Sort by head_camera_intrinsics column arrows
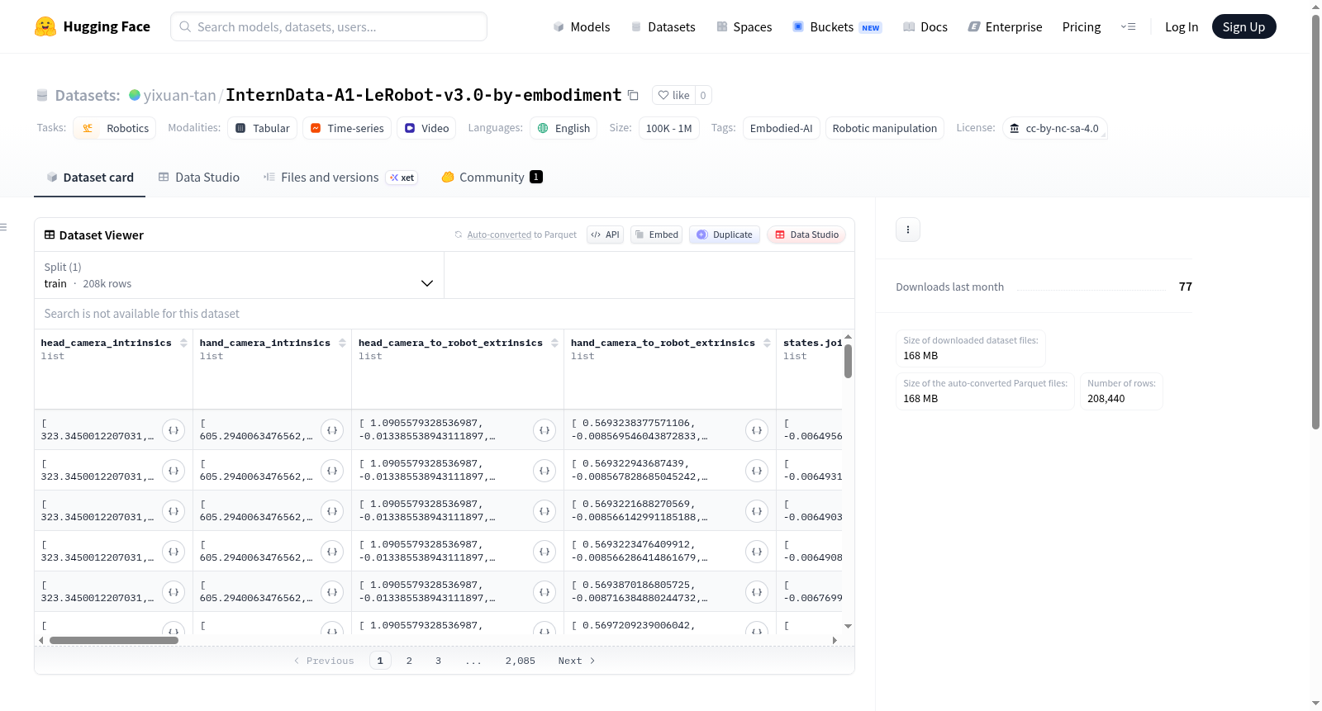1322x711 pixels. point(183,343)
